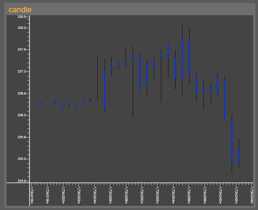Click the 1,724,328m x-axis label
This screenshot has height=210, width=258.
click(x=126, y=195)
